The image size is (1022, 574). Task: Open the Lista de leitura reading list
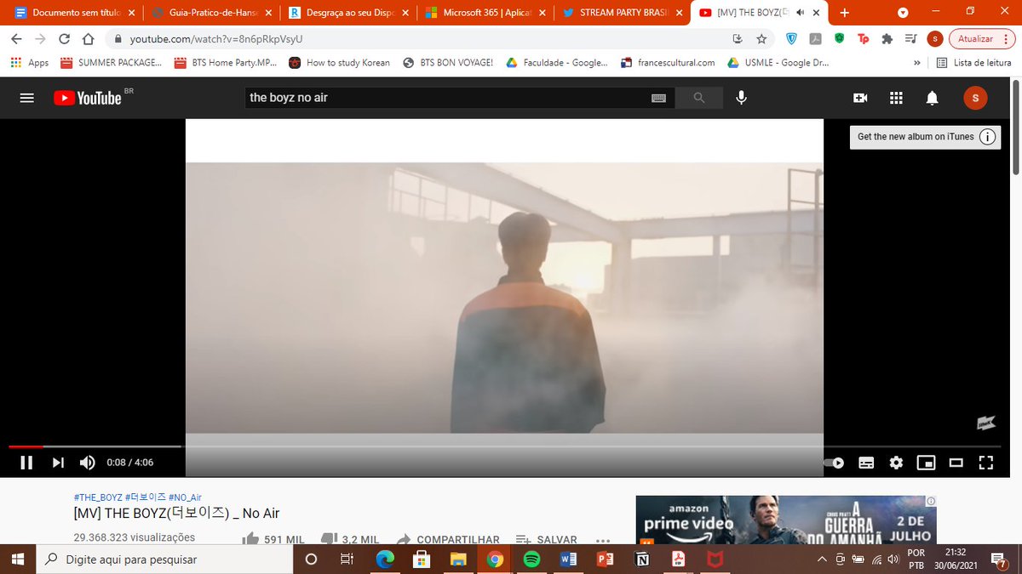pos(973,63)
